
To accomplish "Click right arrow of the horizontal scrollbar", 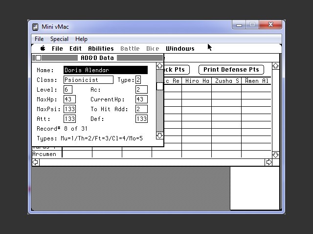I will (x=268, y=162).
